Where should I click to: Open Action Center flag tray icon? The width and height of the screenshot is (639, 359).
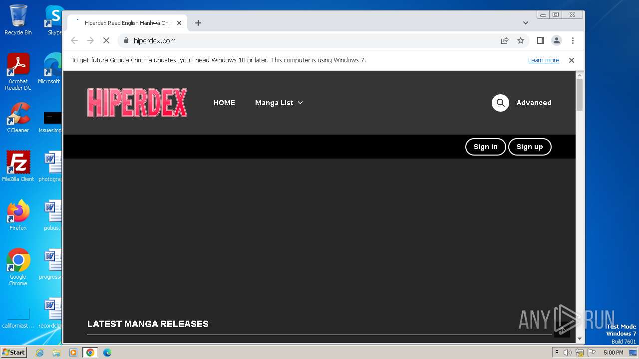click(x=592, y=353)
